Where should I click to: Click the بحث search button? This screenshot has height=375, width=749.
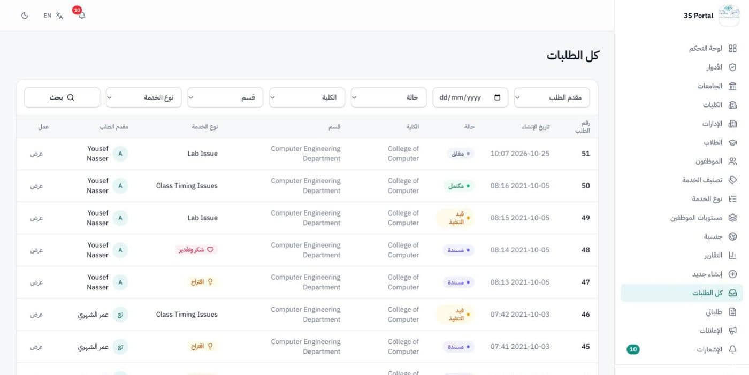[62, 97]
